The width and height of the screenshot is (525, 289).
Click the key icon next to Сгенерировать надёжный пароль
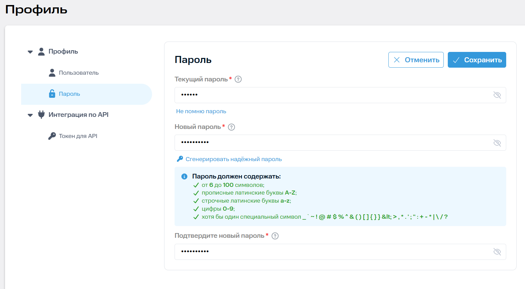click(x=180, y=159)
